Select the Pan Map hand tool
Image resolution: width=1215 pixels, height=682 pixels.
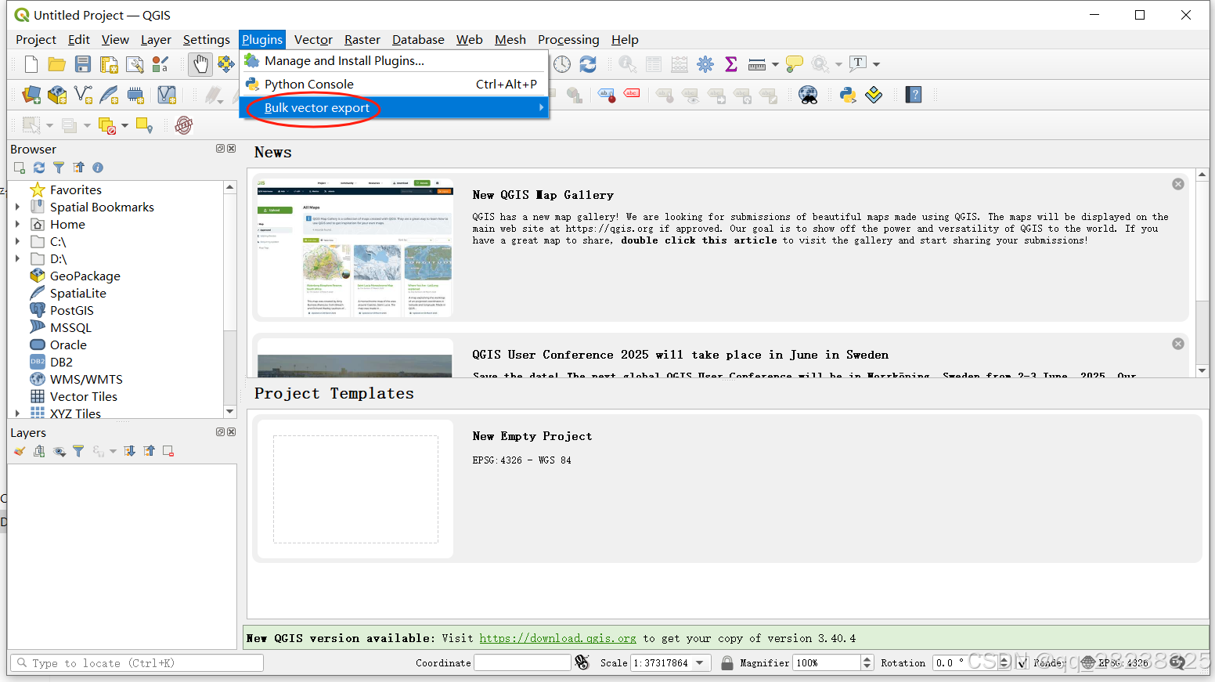200,64
